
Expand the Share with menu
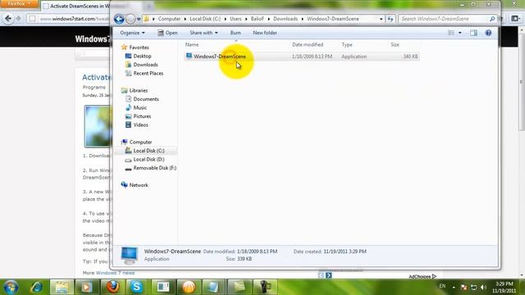click(x=203, y=33)
